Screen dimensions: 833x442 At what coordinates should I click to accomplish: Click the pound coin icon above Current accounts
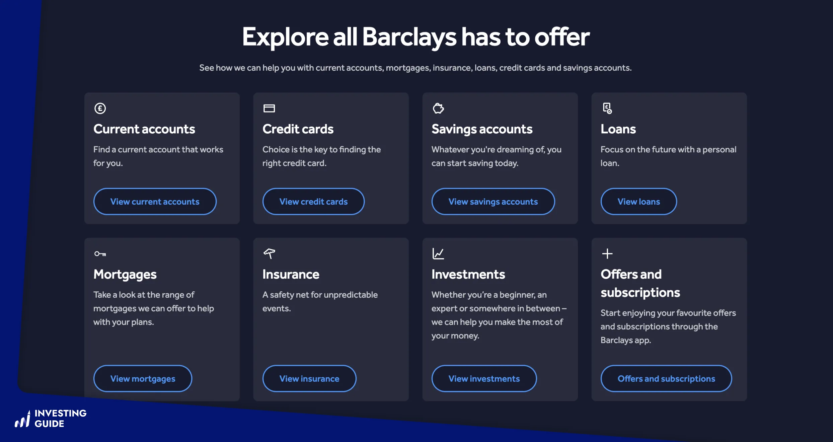click(100, 108)
